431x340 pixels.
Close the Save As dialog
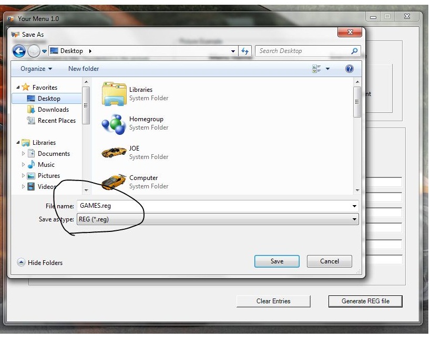tap(350, 32)
